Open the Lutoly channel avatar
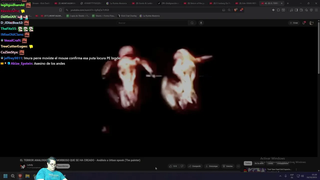320x180 pixels. coord(23,166)
